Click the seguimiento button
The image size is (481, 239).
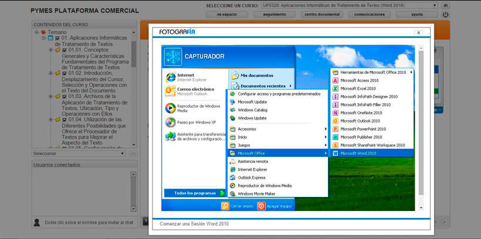coord(275,15)
